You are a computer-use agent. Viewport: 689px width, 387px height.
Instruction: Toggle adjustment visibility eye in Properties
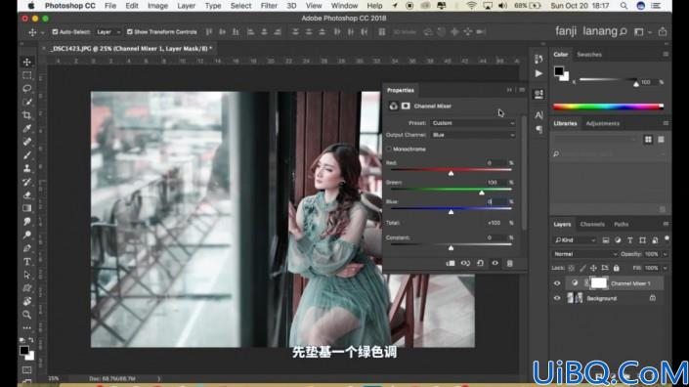pos(495,263)
